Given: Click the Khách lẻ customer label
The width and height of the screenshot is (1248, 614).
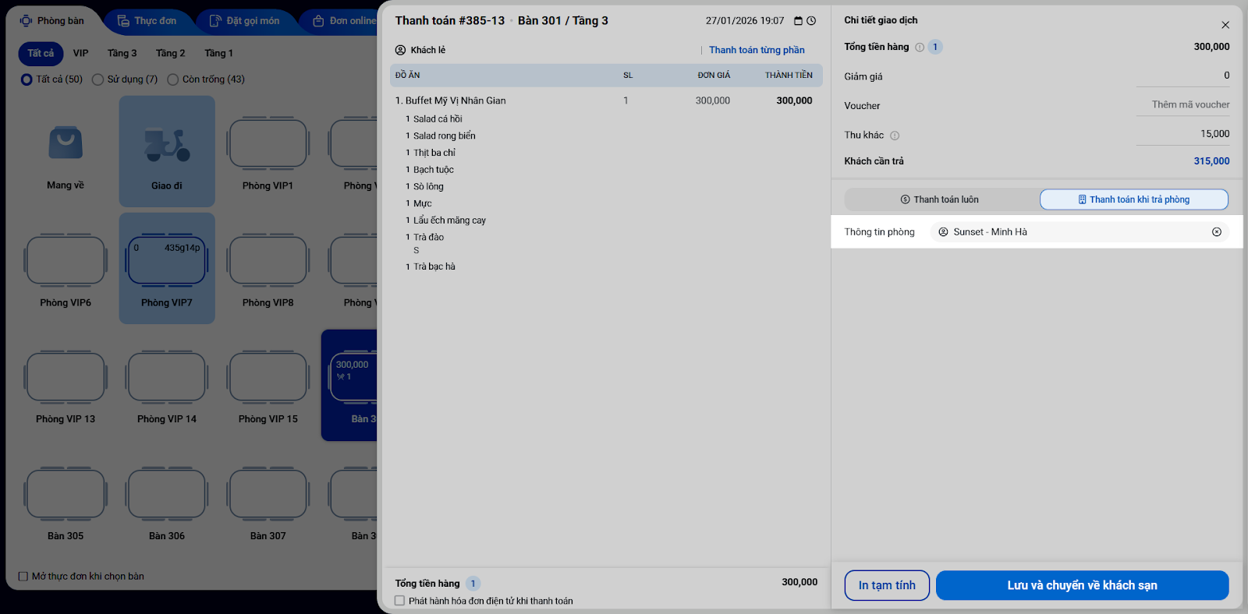Looking at the screenshot, I should click(428, 50).
